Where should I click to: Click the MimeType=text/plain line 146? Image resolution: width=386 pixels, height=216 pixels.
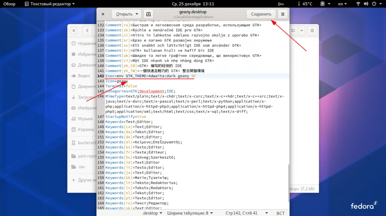[x=195, y=104]
